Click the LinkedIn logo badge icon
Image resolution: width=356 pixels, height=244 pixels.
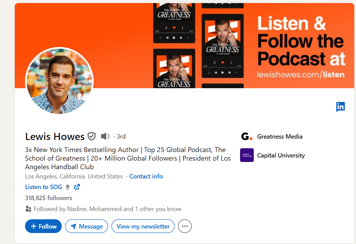(340, 107)
